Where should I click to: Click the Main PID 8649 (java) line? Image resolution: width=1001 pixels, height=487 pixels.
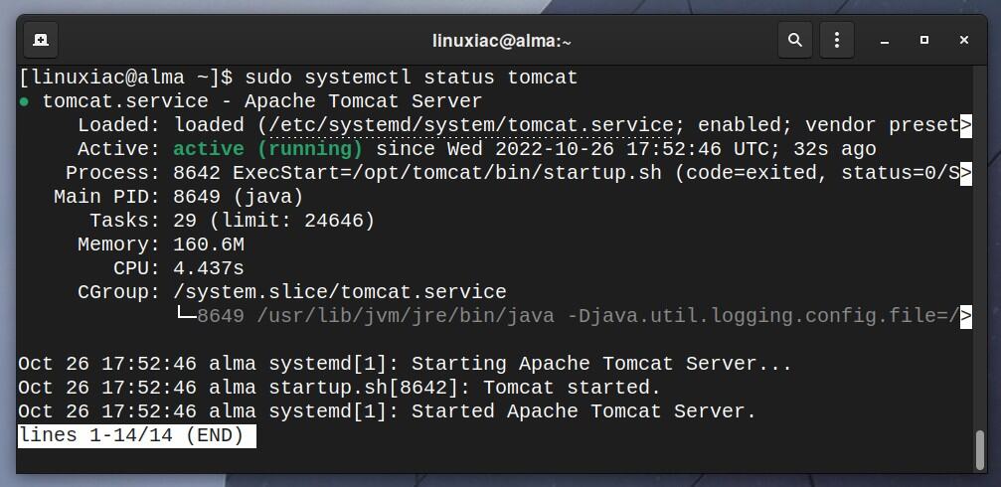[x=178, y=197]
